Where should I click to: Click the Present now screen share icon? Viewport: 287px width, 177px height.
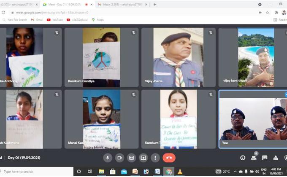tap(143, 158)
